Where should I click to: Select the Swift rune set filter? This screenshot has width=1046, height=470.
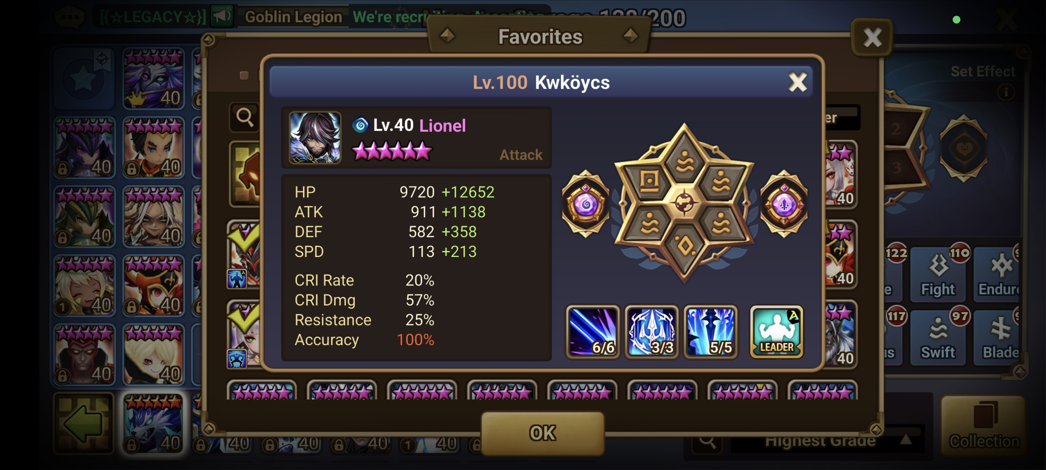[938, 337]
